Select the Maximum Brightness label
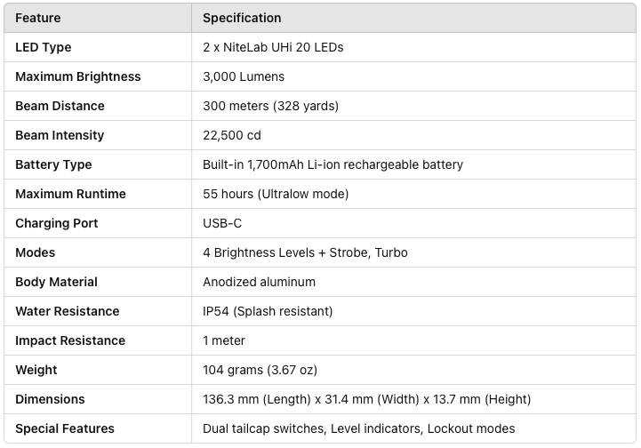Image resolution: width=641 pixels, height=448 pixels. [78, 76]
